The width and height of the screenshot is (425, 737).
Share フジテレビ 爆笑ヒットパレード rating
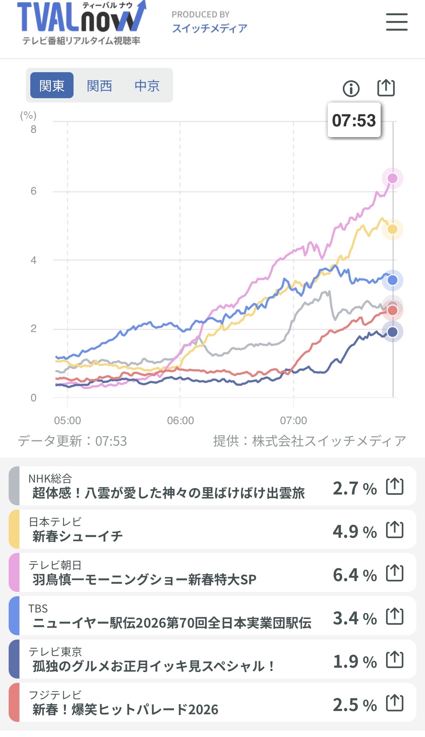(x=394, y=703)
